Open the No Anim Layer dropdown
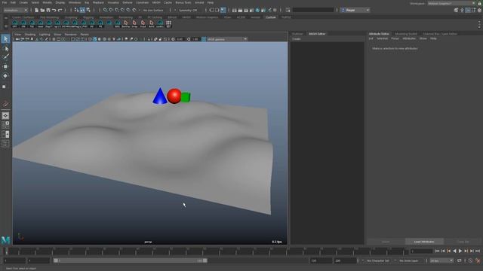Image resolution: width=483 pixels, height=271 pixels. [x=410, y=260]
